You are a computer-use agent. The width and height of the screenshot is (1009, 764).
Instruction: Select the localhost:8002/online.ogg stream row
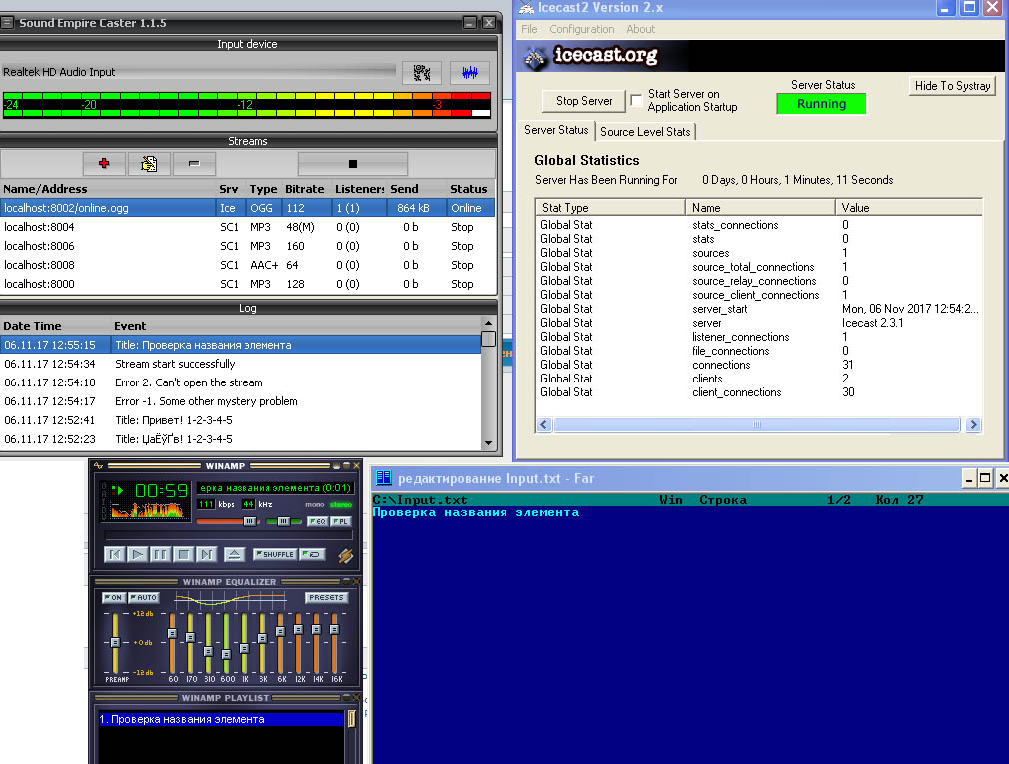click(x=247, y=208)
